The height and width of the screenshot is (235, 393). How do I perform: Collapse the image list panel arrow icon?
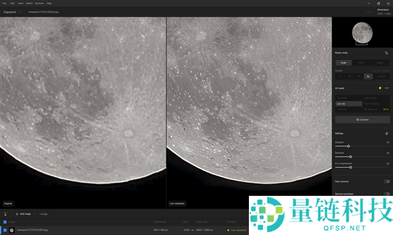5,214
